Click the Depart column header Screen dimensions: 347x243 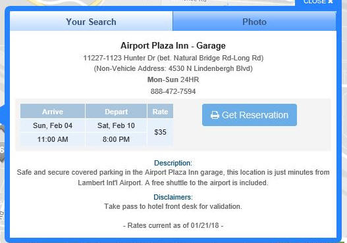click(x=116, y=112)
